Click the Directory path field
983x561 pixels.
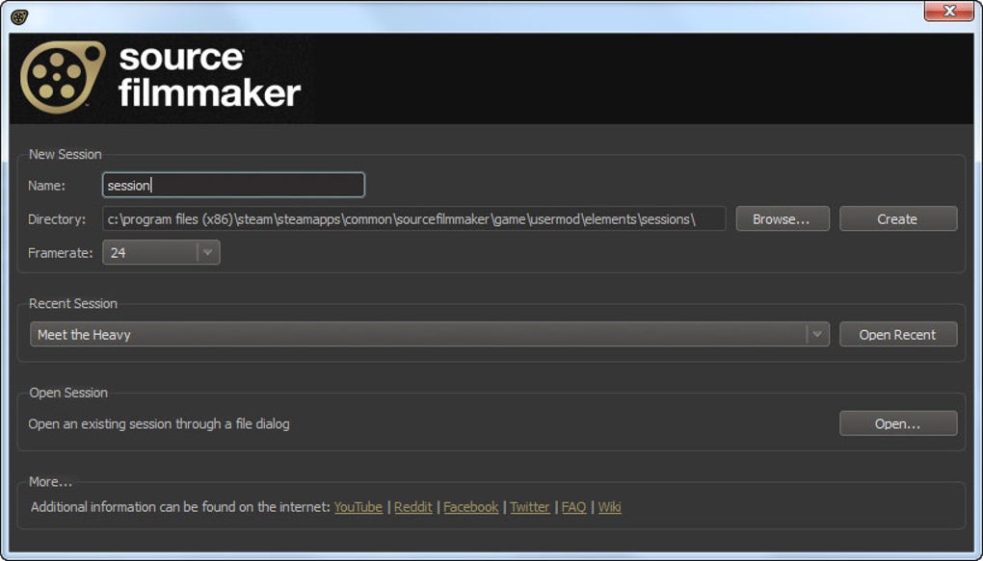[x=413, y=219]
